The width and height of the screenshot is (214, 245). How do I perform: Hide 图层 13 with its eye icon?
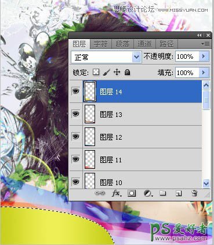(x=75, y=113)
